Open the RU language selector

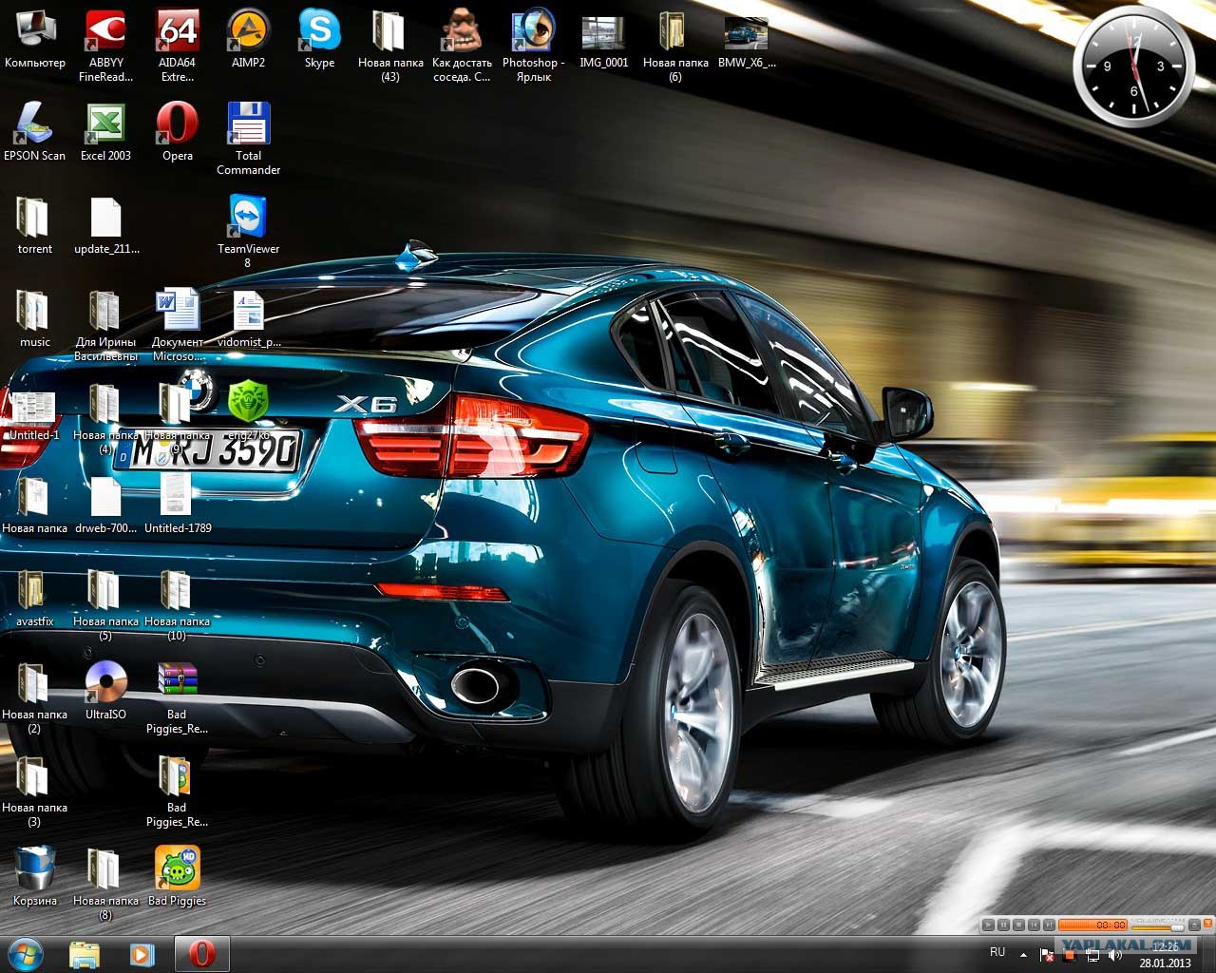coord(997,952)
